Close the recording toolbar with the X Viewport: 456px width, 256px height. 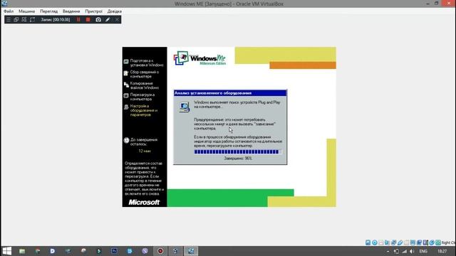pos(117,19)
